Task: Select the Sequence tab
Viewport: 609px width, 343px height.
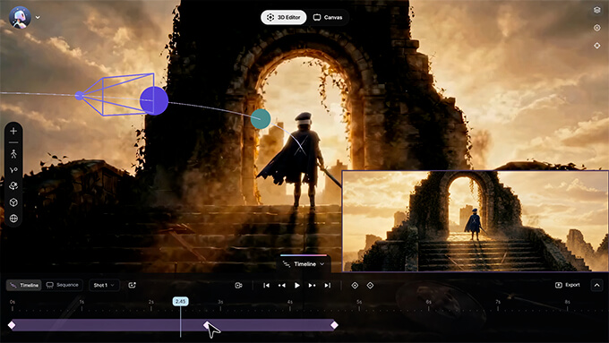Action: [x=63, y=285]
